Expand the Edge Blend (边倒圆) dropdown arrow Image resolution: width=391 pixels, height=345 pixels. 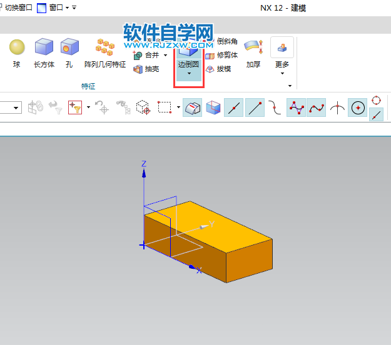tap(189, 74)
